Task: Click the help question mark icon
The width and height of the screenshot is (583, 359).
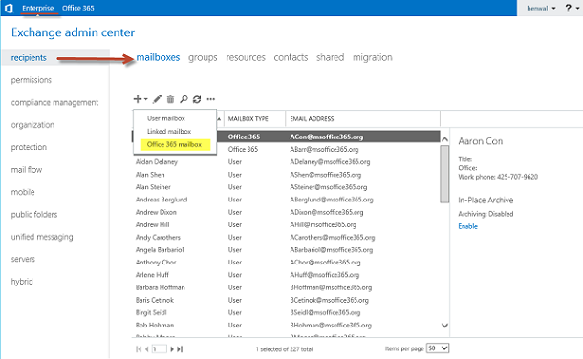Action: [x=568, y=8]
